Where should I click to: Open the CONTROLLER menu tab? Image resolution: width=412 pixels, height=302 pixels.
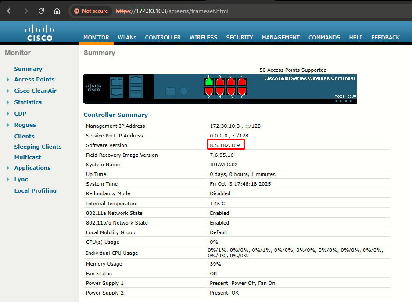point(163,38)
